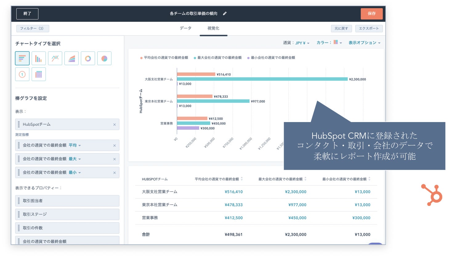This screenshot has width=457, height=262.
Task: Toggle 平均 series in chart legend
Action: tap(164, 58)
